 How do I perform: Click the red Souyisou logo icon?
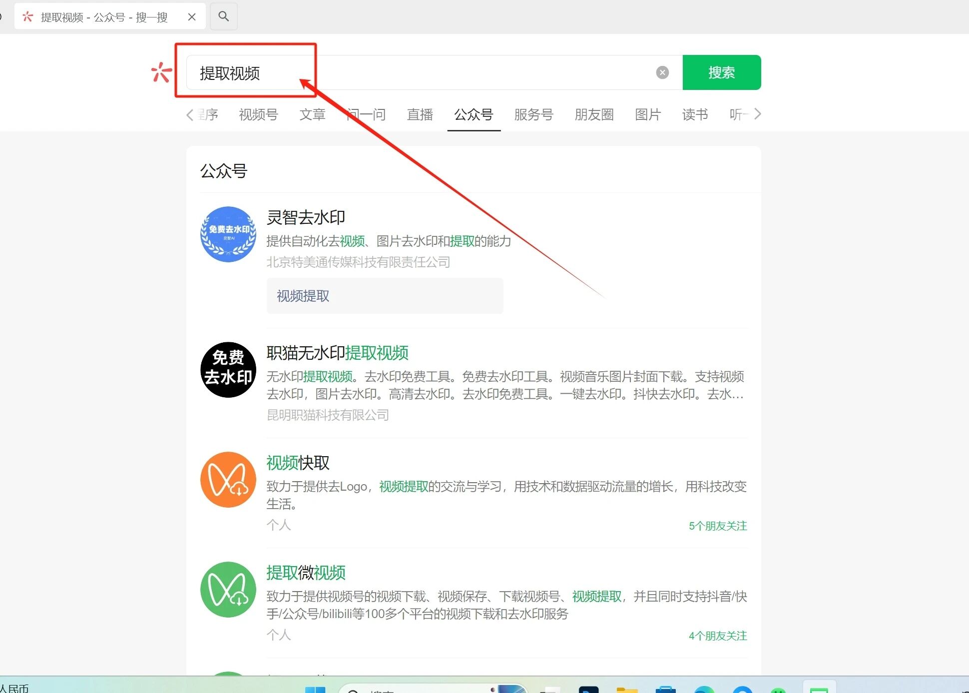(x=161, y=73)
